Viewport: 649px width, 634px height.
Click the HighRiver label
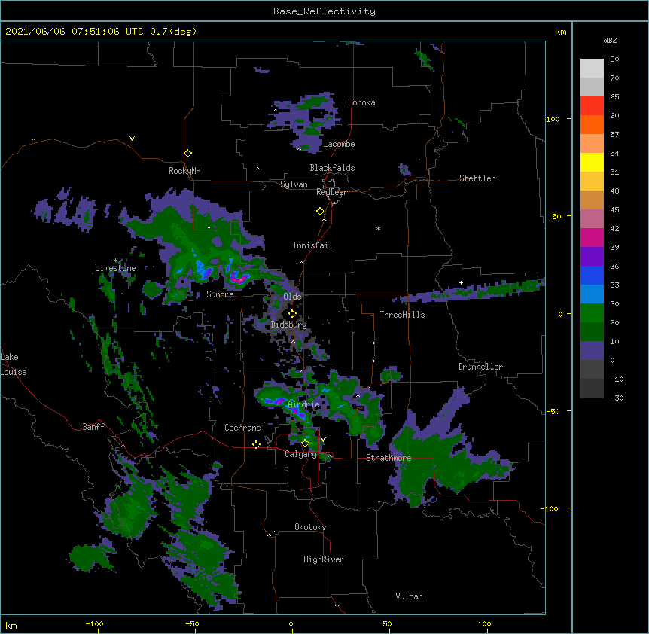point(324,559)
